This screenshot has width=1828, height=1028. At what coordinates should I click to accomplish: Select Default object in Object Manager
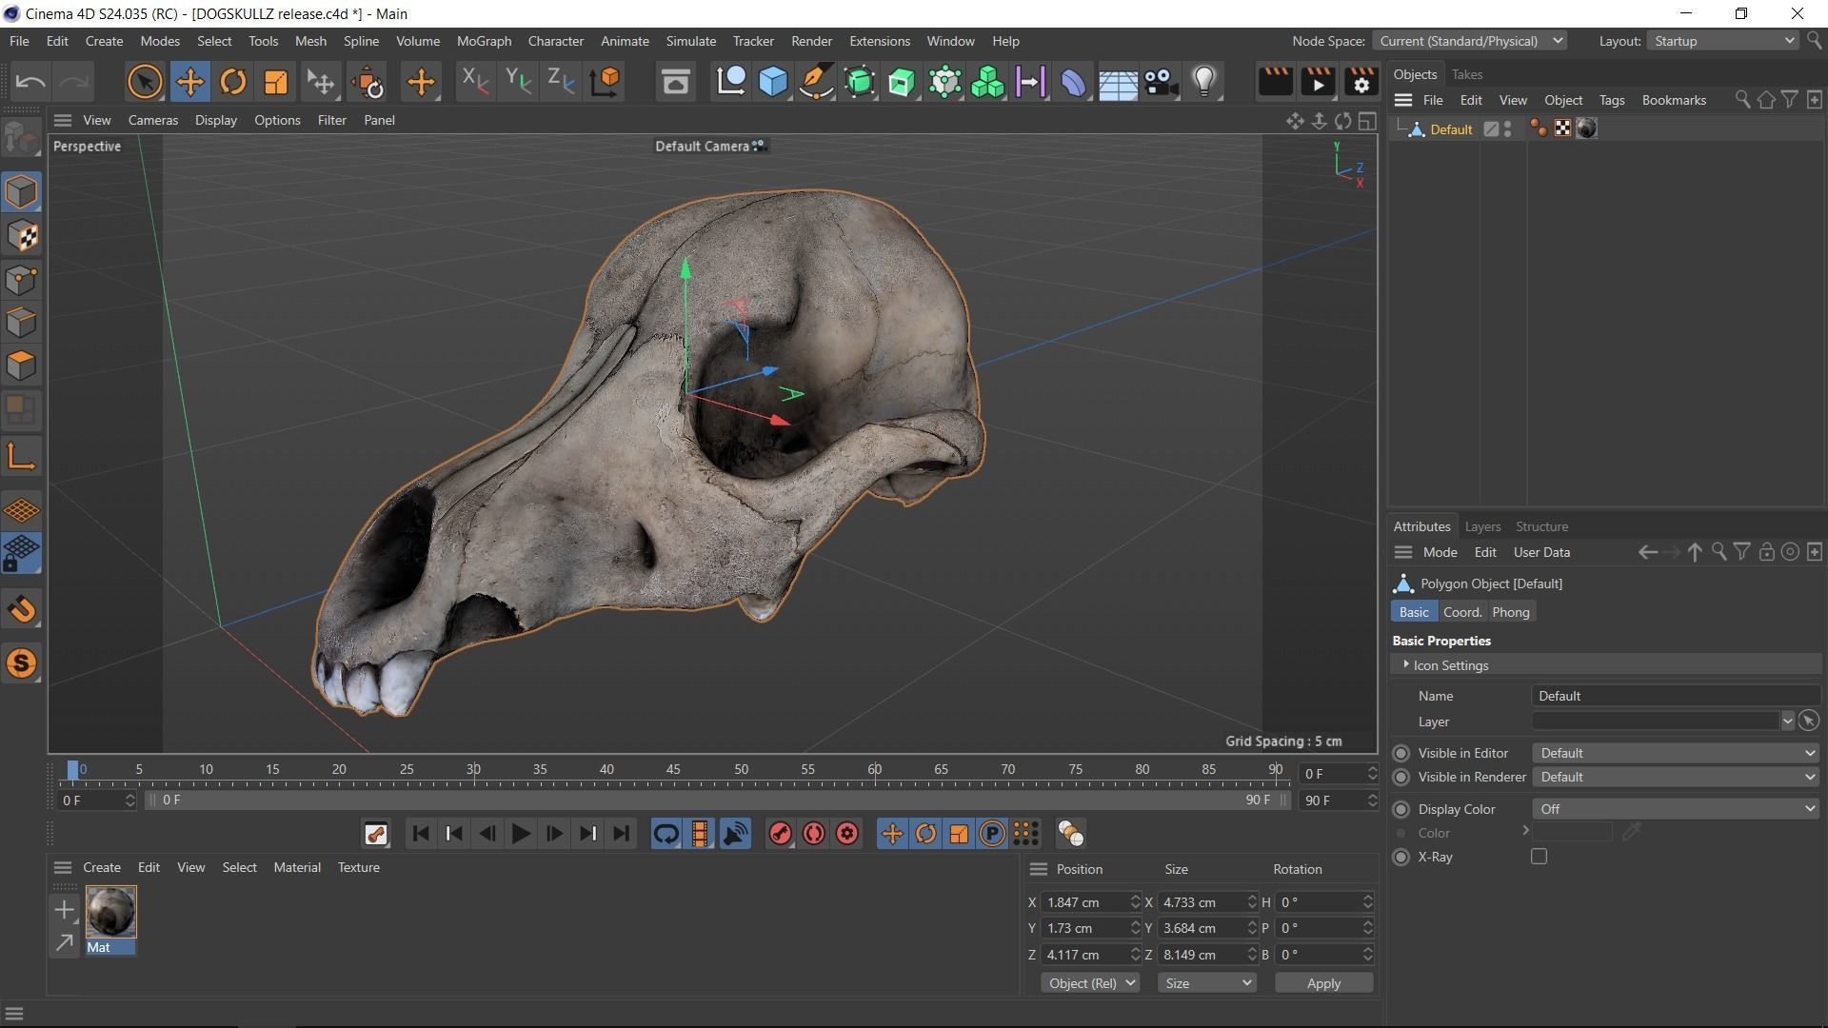[x=1450, y=129]
